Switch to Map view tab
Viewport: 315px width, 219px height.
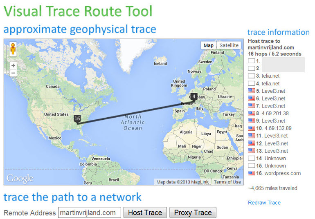coord(208,45)
